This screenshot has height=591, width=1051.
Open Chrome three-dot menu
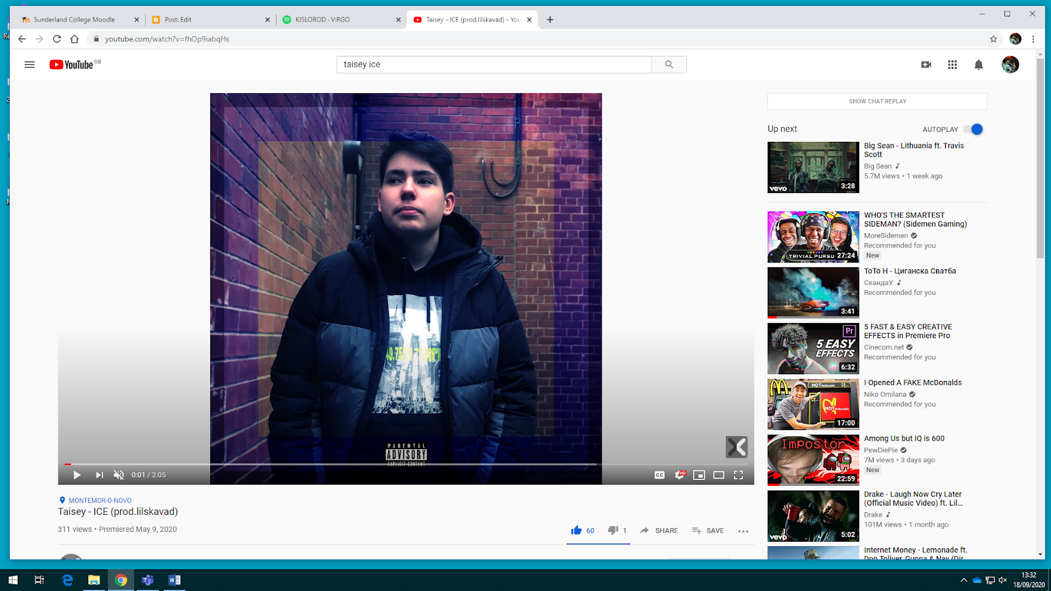coord(1033,39)
